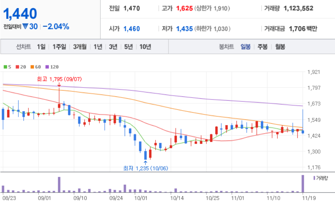This screenshot has width=335, height=207.
Task: Click the 전일 value 1,470
Action: (132, 8)
